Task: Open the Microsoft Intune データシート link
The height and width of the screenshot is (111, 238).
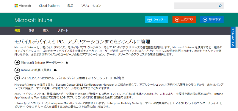Action: pos(42,63)
